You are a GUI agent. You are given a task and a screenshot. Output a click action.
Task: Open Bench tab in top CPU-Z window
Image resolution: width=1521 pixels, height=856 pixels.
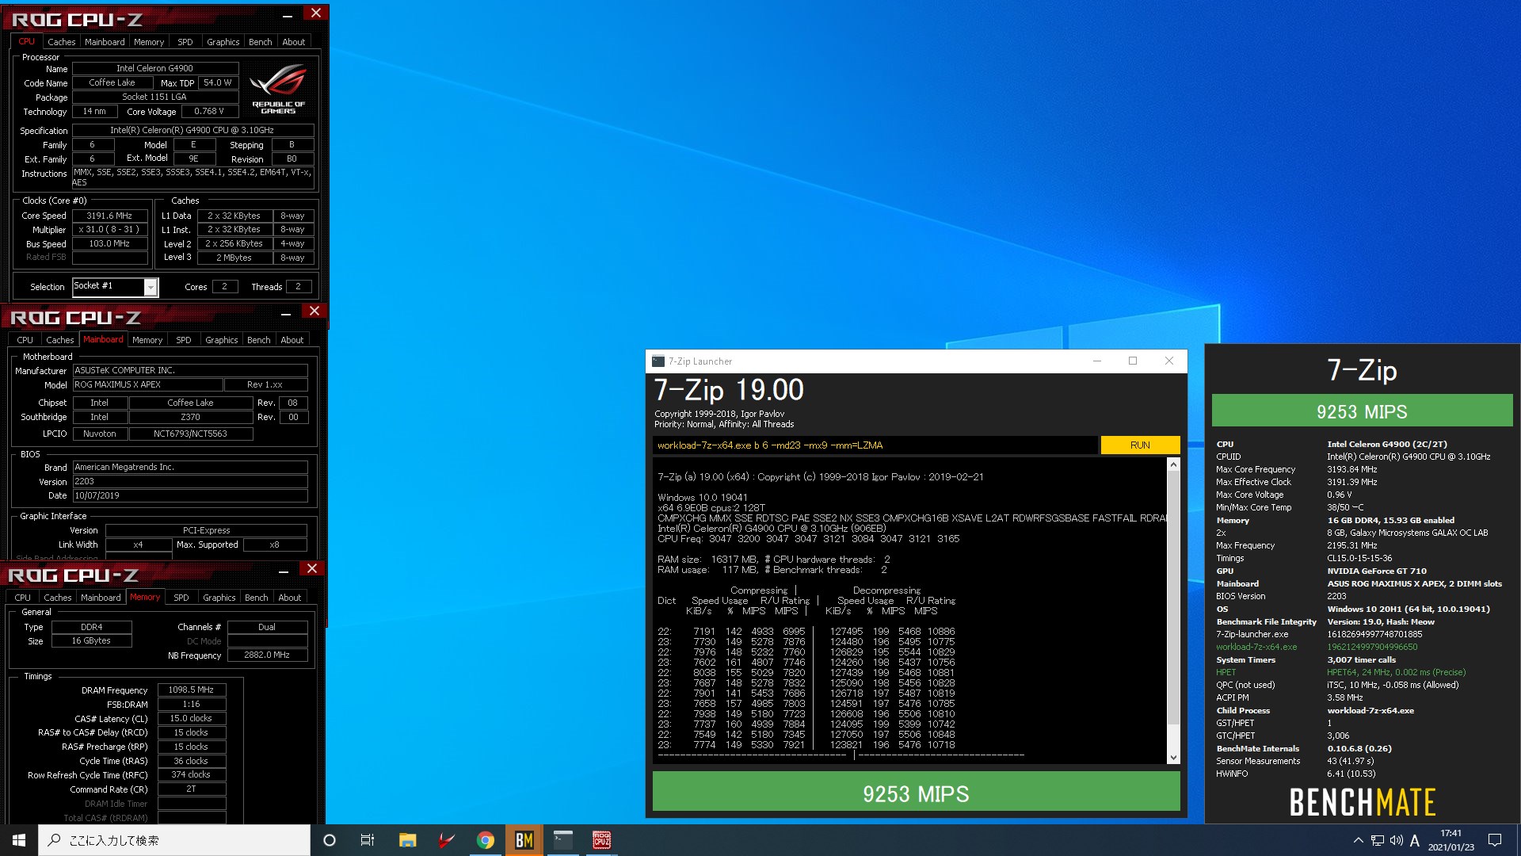click(260, 42)
